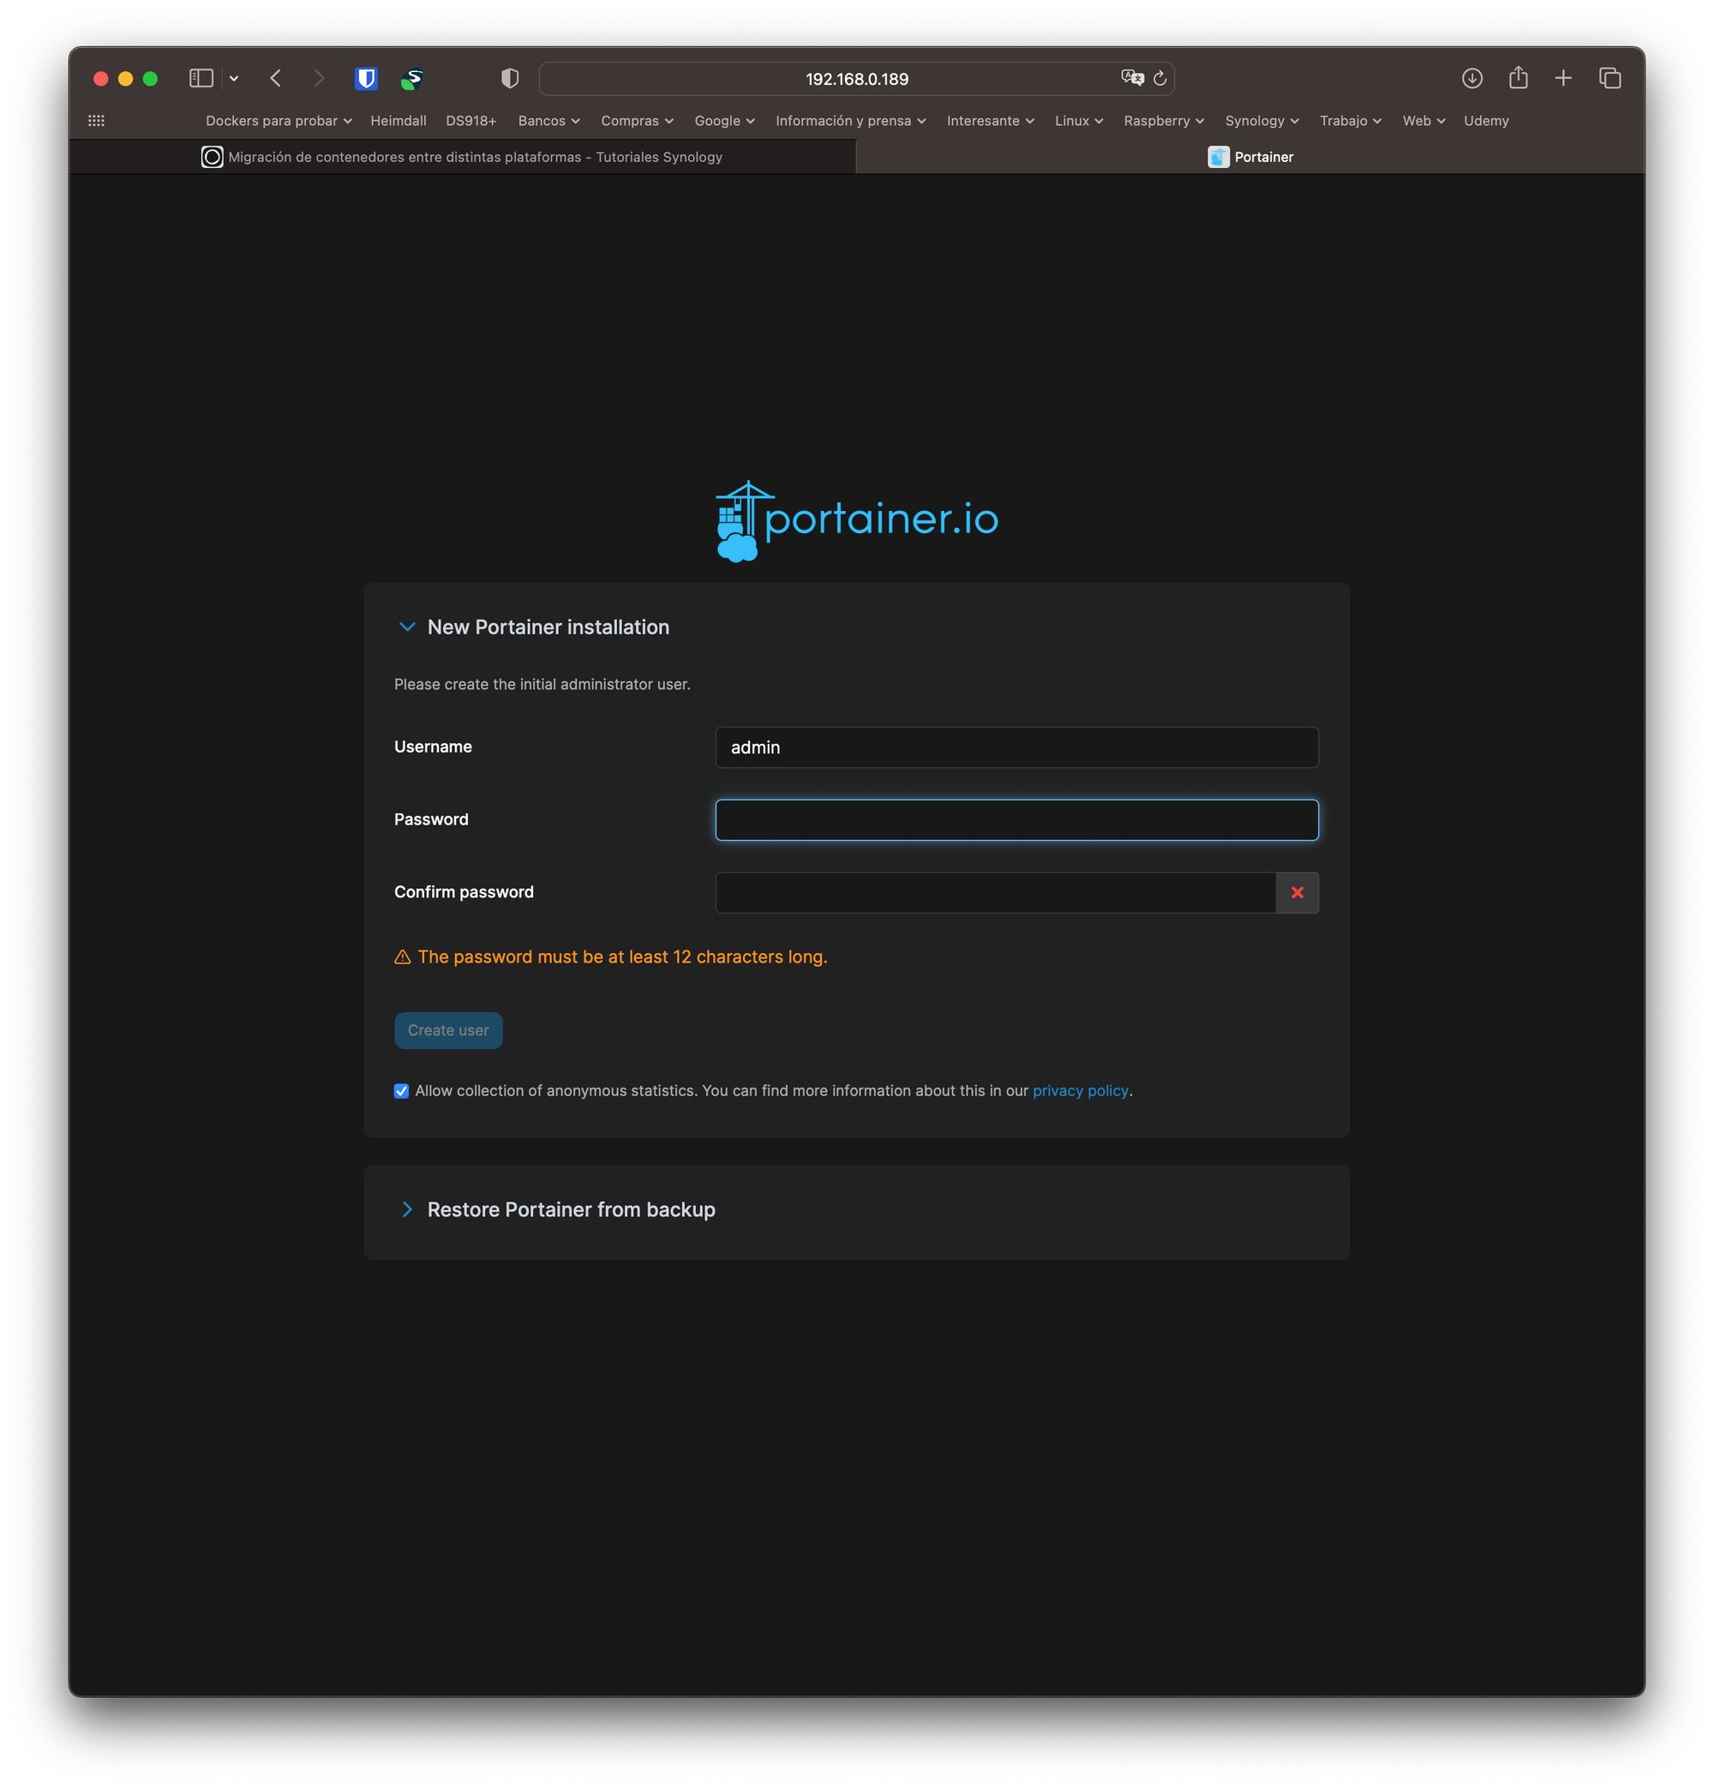
Task: Open the Bitwarden extension icon
Action: 366,79
